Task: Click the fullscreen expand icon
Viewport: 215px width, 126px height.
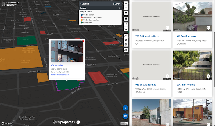Action: coord(126,40)
